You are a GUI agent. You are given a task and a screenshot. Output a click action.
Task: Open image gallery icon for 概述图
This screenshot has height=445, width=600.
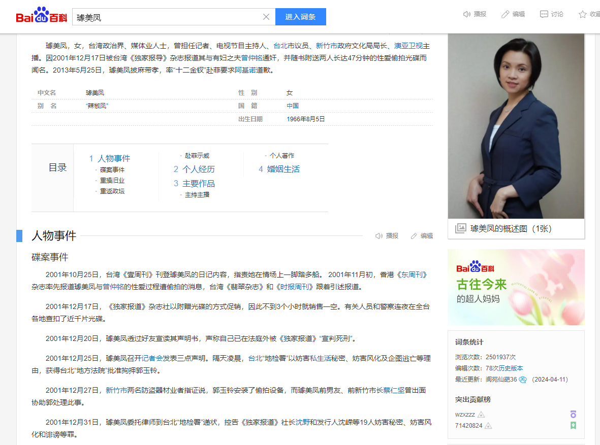(x=460, y=228)
